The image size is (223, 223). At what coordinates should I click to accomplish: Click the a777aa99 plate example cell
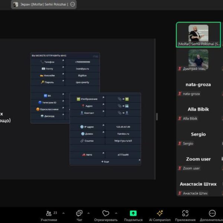[123, 155]
